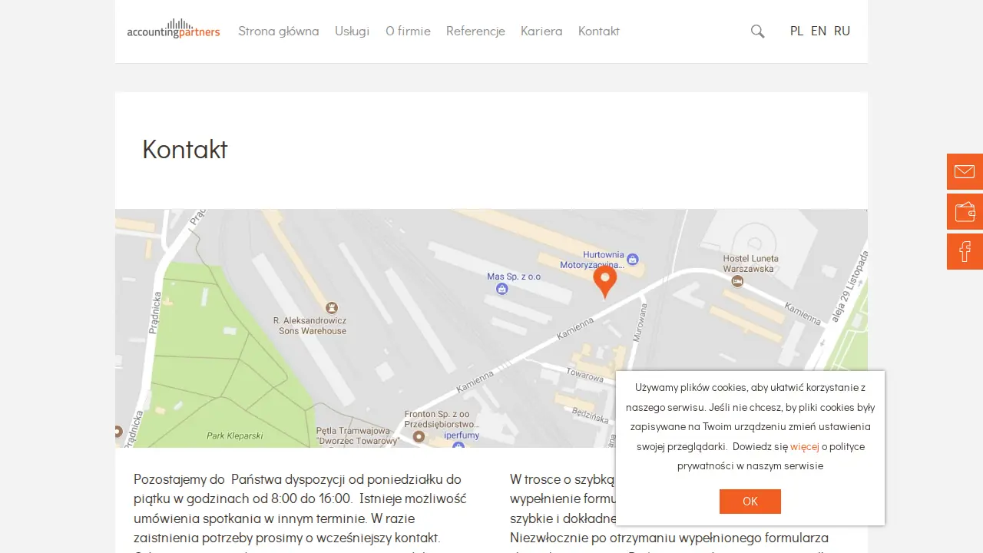The width and height of the screenshot is (983, 553).
Task: Switch language to EN
Action: (819, 31)
